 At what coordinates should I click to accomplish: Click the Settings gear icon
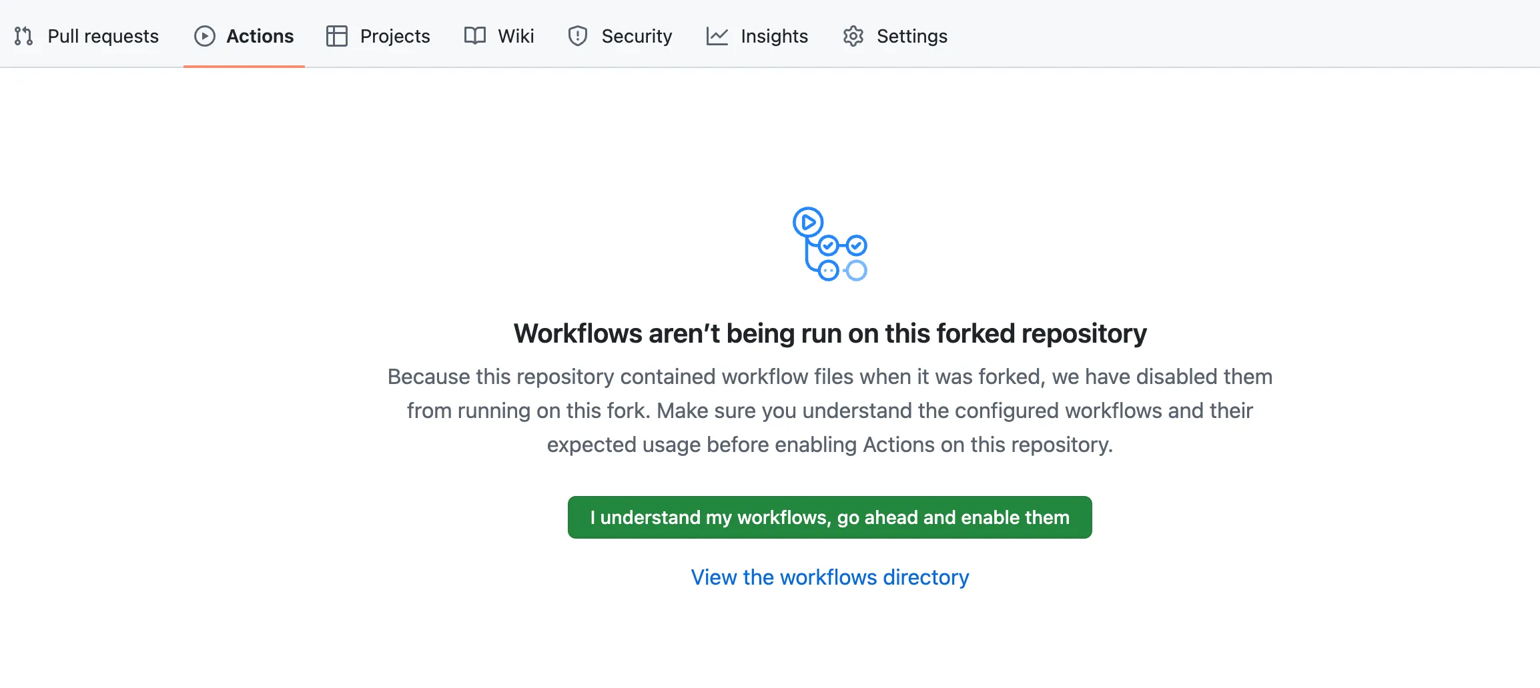pyautogui.click(x=853, y=36)
